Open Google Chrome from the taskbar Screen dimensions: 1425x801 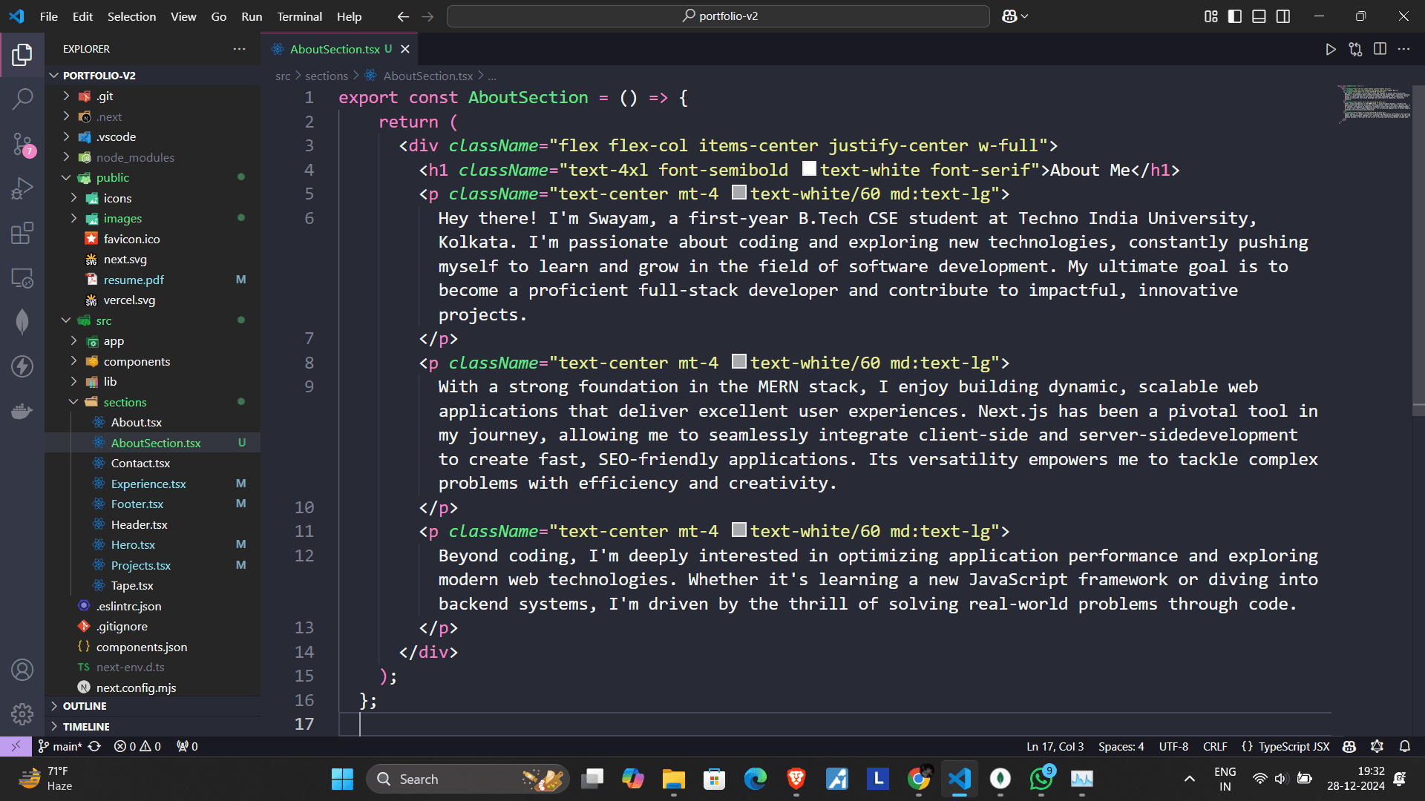[x=918, y=779]
